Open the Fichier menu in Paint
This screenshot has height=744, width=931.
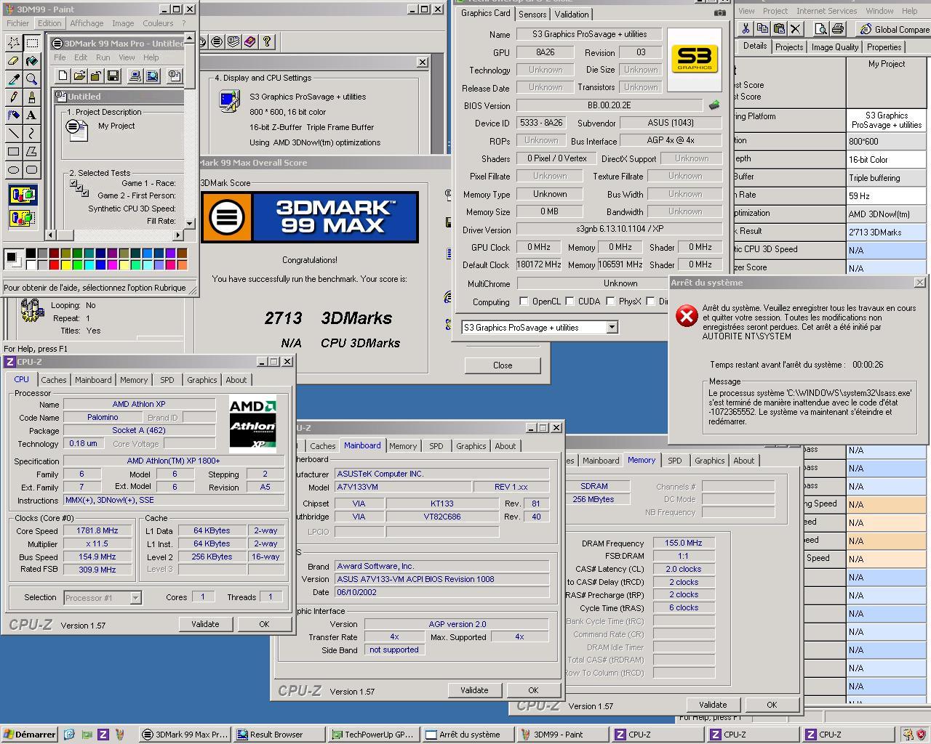point(17,23)
